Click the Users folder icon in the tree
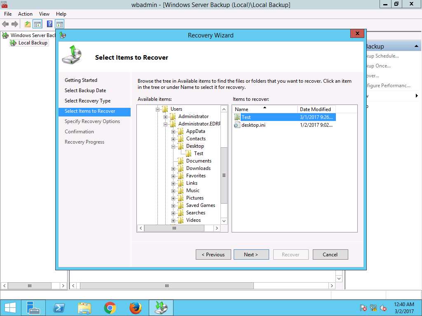 coord(165,109)
